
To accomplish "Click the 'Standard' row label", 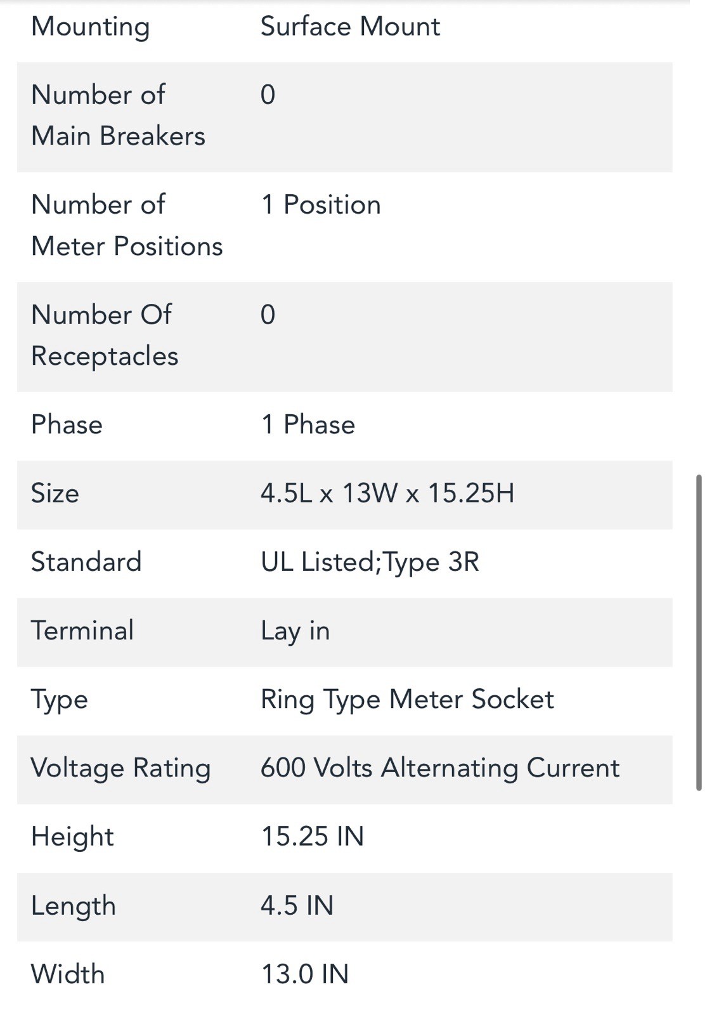I will pyautogui.click(x=86, y=562).
